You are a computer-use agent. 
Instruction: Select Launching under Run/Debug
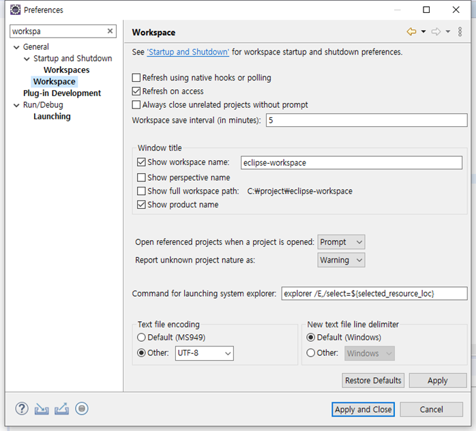(x=52, y=117)
